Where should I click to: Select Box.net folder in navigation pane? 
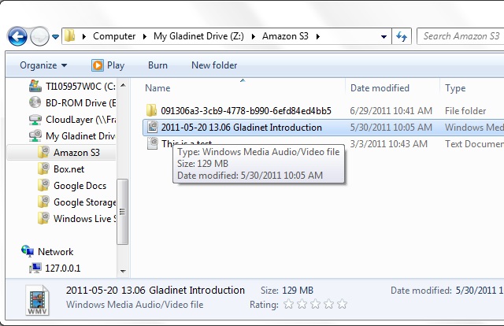click(x=69, y=169)
